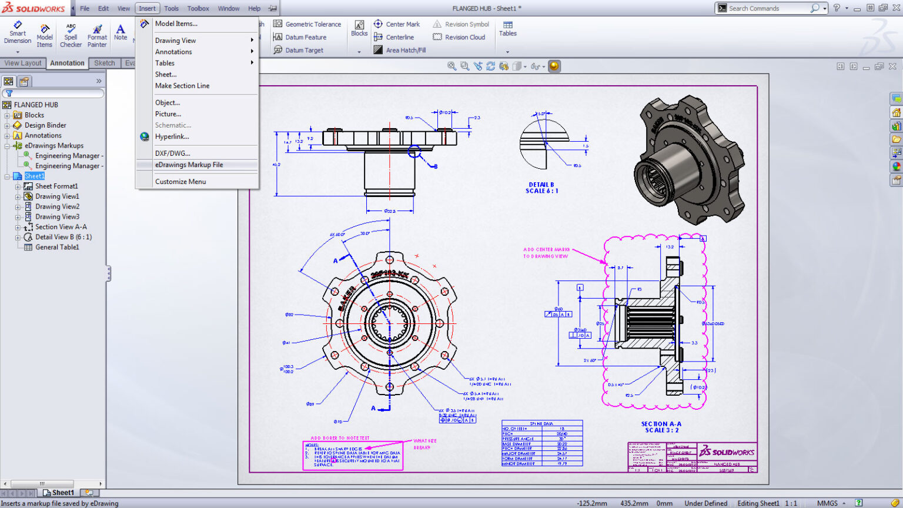Screen dimensions: 903x508
Task: Select the Smart Dimension tool
Action: click(17, 34)
